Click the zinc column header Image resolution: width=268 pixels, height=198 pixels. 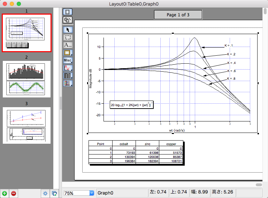pos(147,144)
